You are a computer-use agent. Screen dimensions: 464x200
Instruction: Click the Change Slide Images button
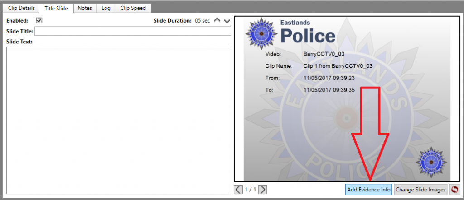pyautogui.click(x=420, y=190)
